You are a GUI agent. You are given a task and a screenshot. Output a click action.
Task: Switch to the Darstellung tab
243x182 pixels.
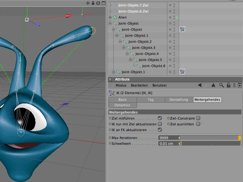[179, 99]
